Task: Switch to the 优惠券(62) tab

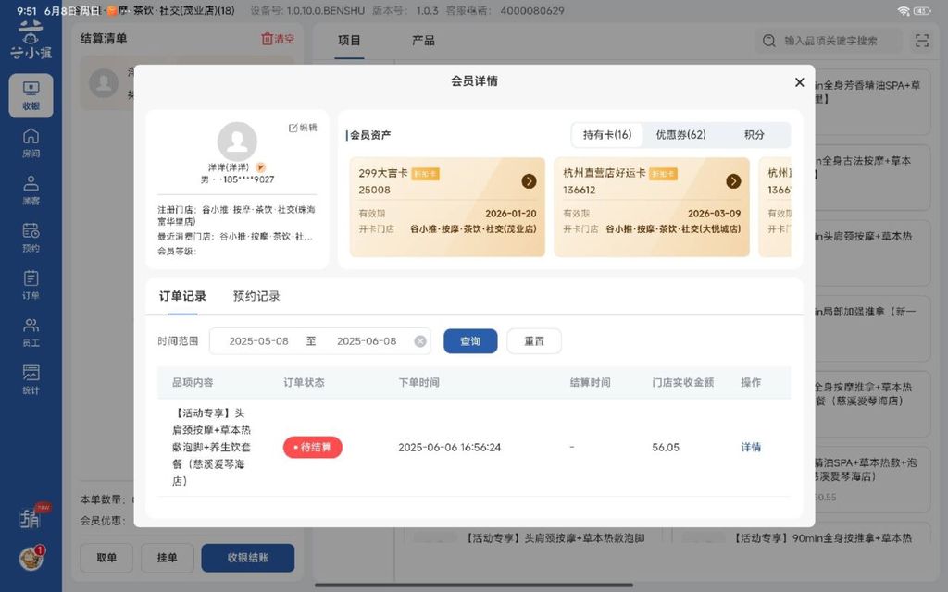Action: point(680,135)
